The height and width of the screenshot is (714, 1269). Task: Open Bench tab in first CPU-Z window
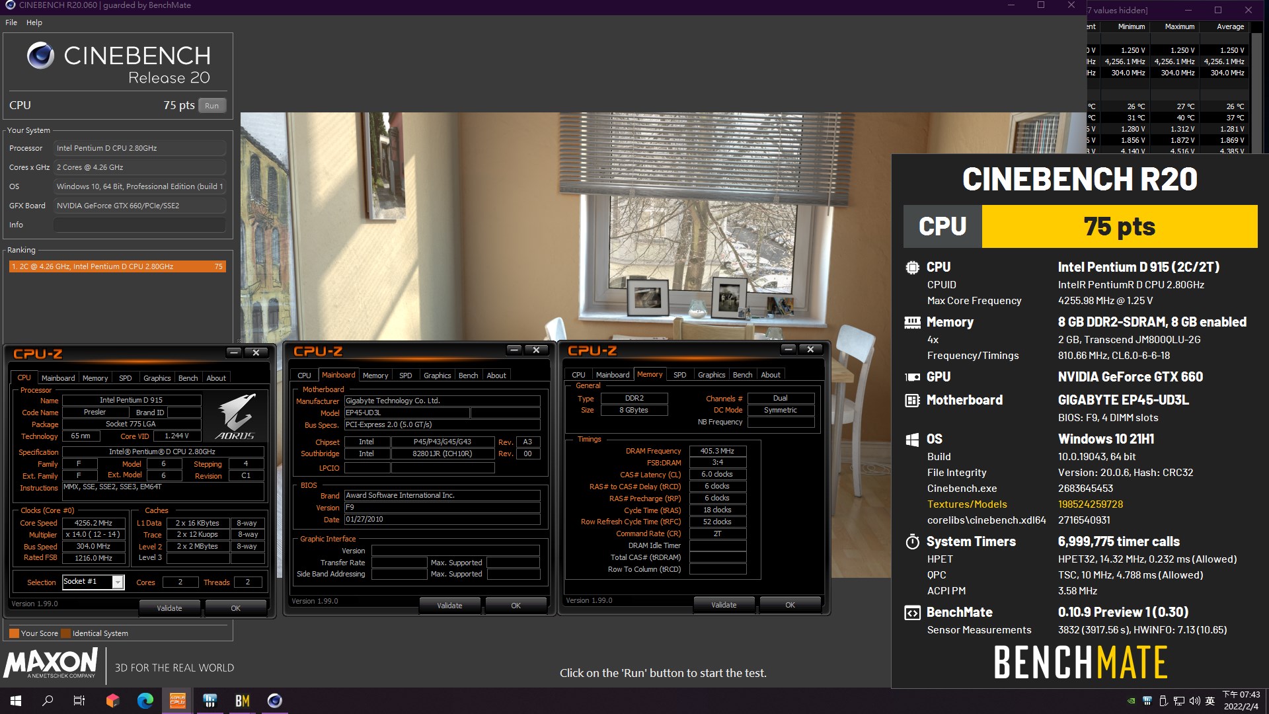[188, 378]
